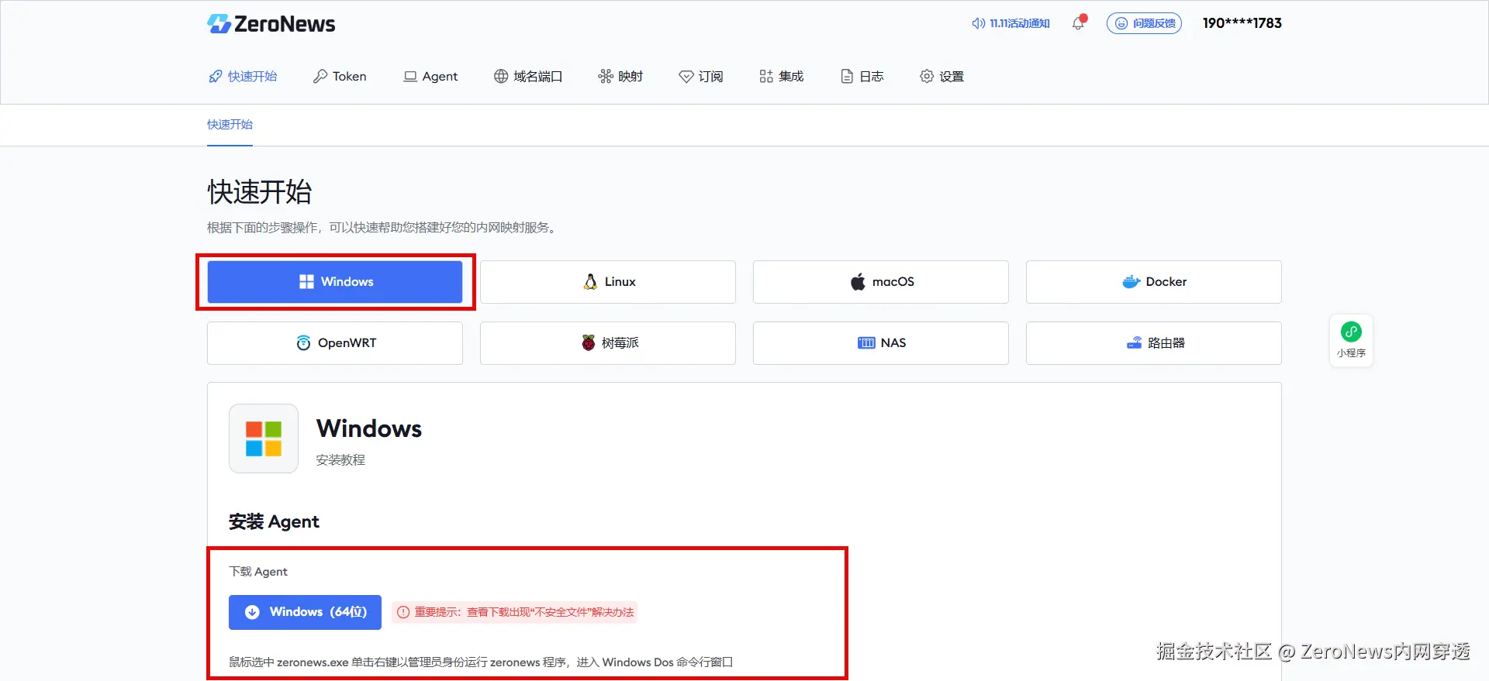Click the ZeroNews logo
Viewport: 1489px width, 681px height.
[x=271, y=24]
